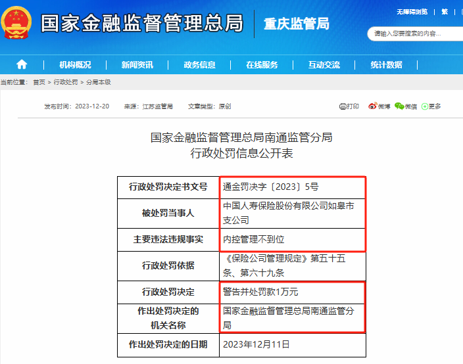Click the 首页 breadcrumb link
The image size is (463, 364).
click(x=39, y=82)
